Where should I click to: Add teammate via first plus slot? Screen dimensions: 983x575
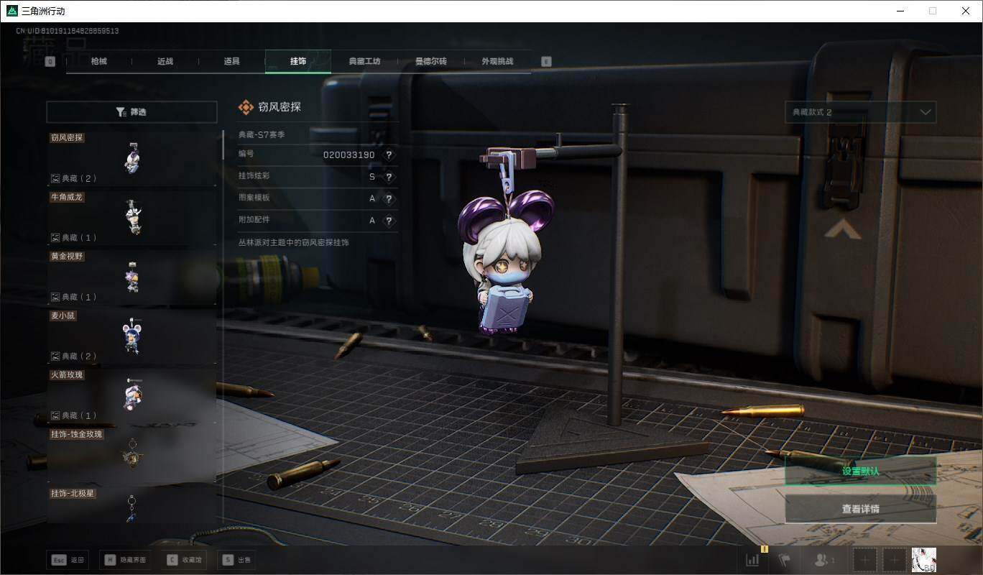tap(865, 560)
